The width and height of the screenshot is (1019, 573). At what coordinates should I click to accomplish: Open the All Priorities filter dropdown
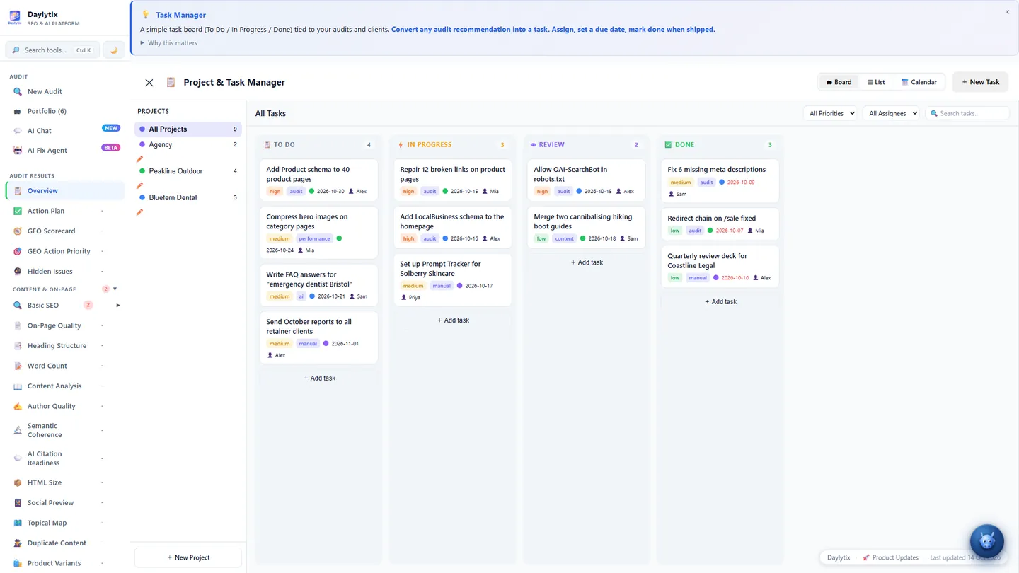pos(831,113)
